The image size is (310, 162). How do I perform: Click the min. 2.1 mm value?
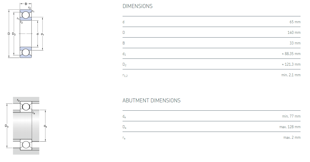point(291,75)
